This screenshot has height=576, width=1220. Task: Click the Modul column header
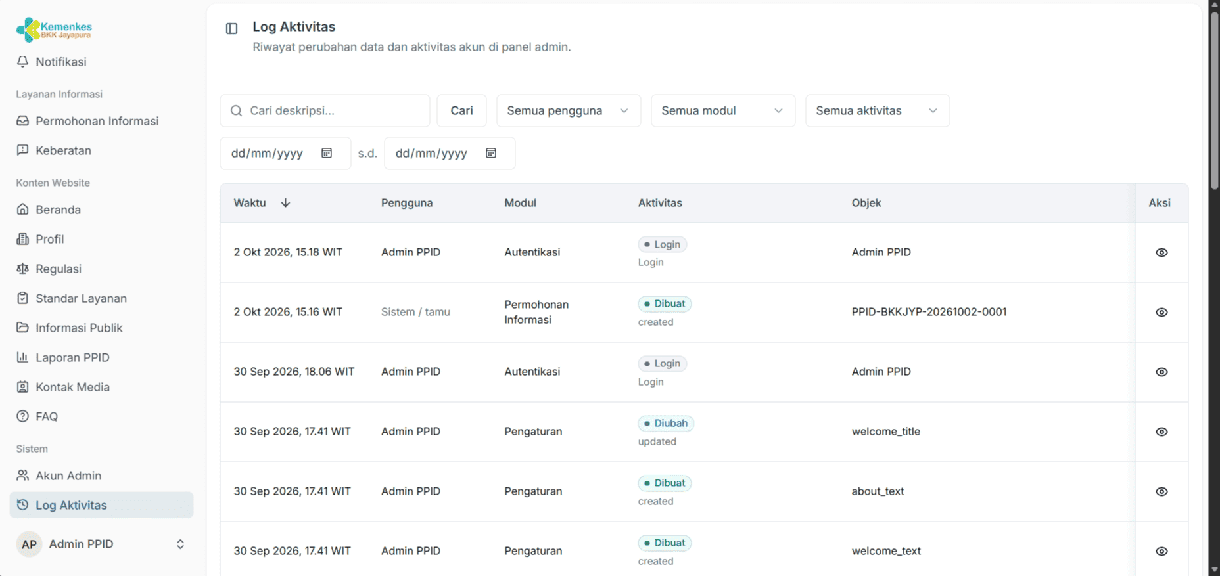(x=521, y=203)
